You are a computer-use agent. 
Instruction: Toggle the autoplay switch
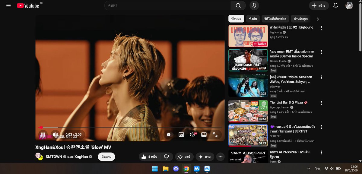(x=169, y=134)
